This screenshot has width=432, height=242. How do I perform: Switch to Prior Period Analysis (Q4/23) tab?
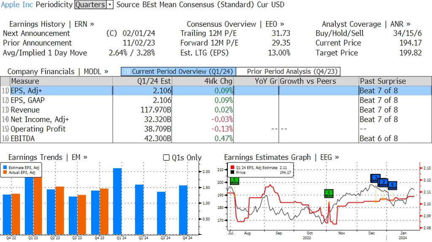coord(288,72)
